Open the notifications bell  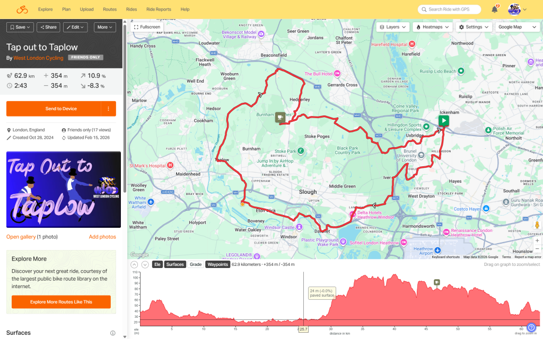pos(494,10)
